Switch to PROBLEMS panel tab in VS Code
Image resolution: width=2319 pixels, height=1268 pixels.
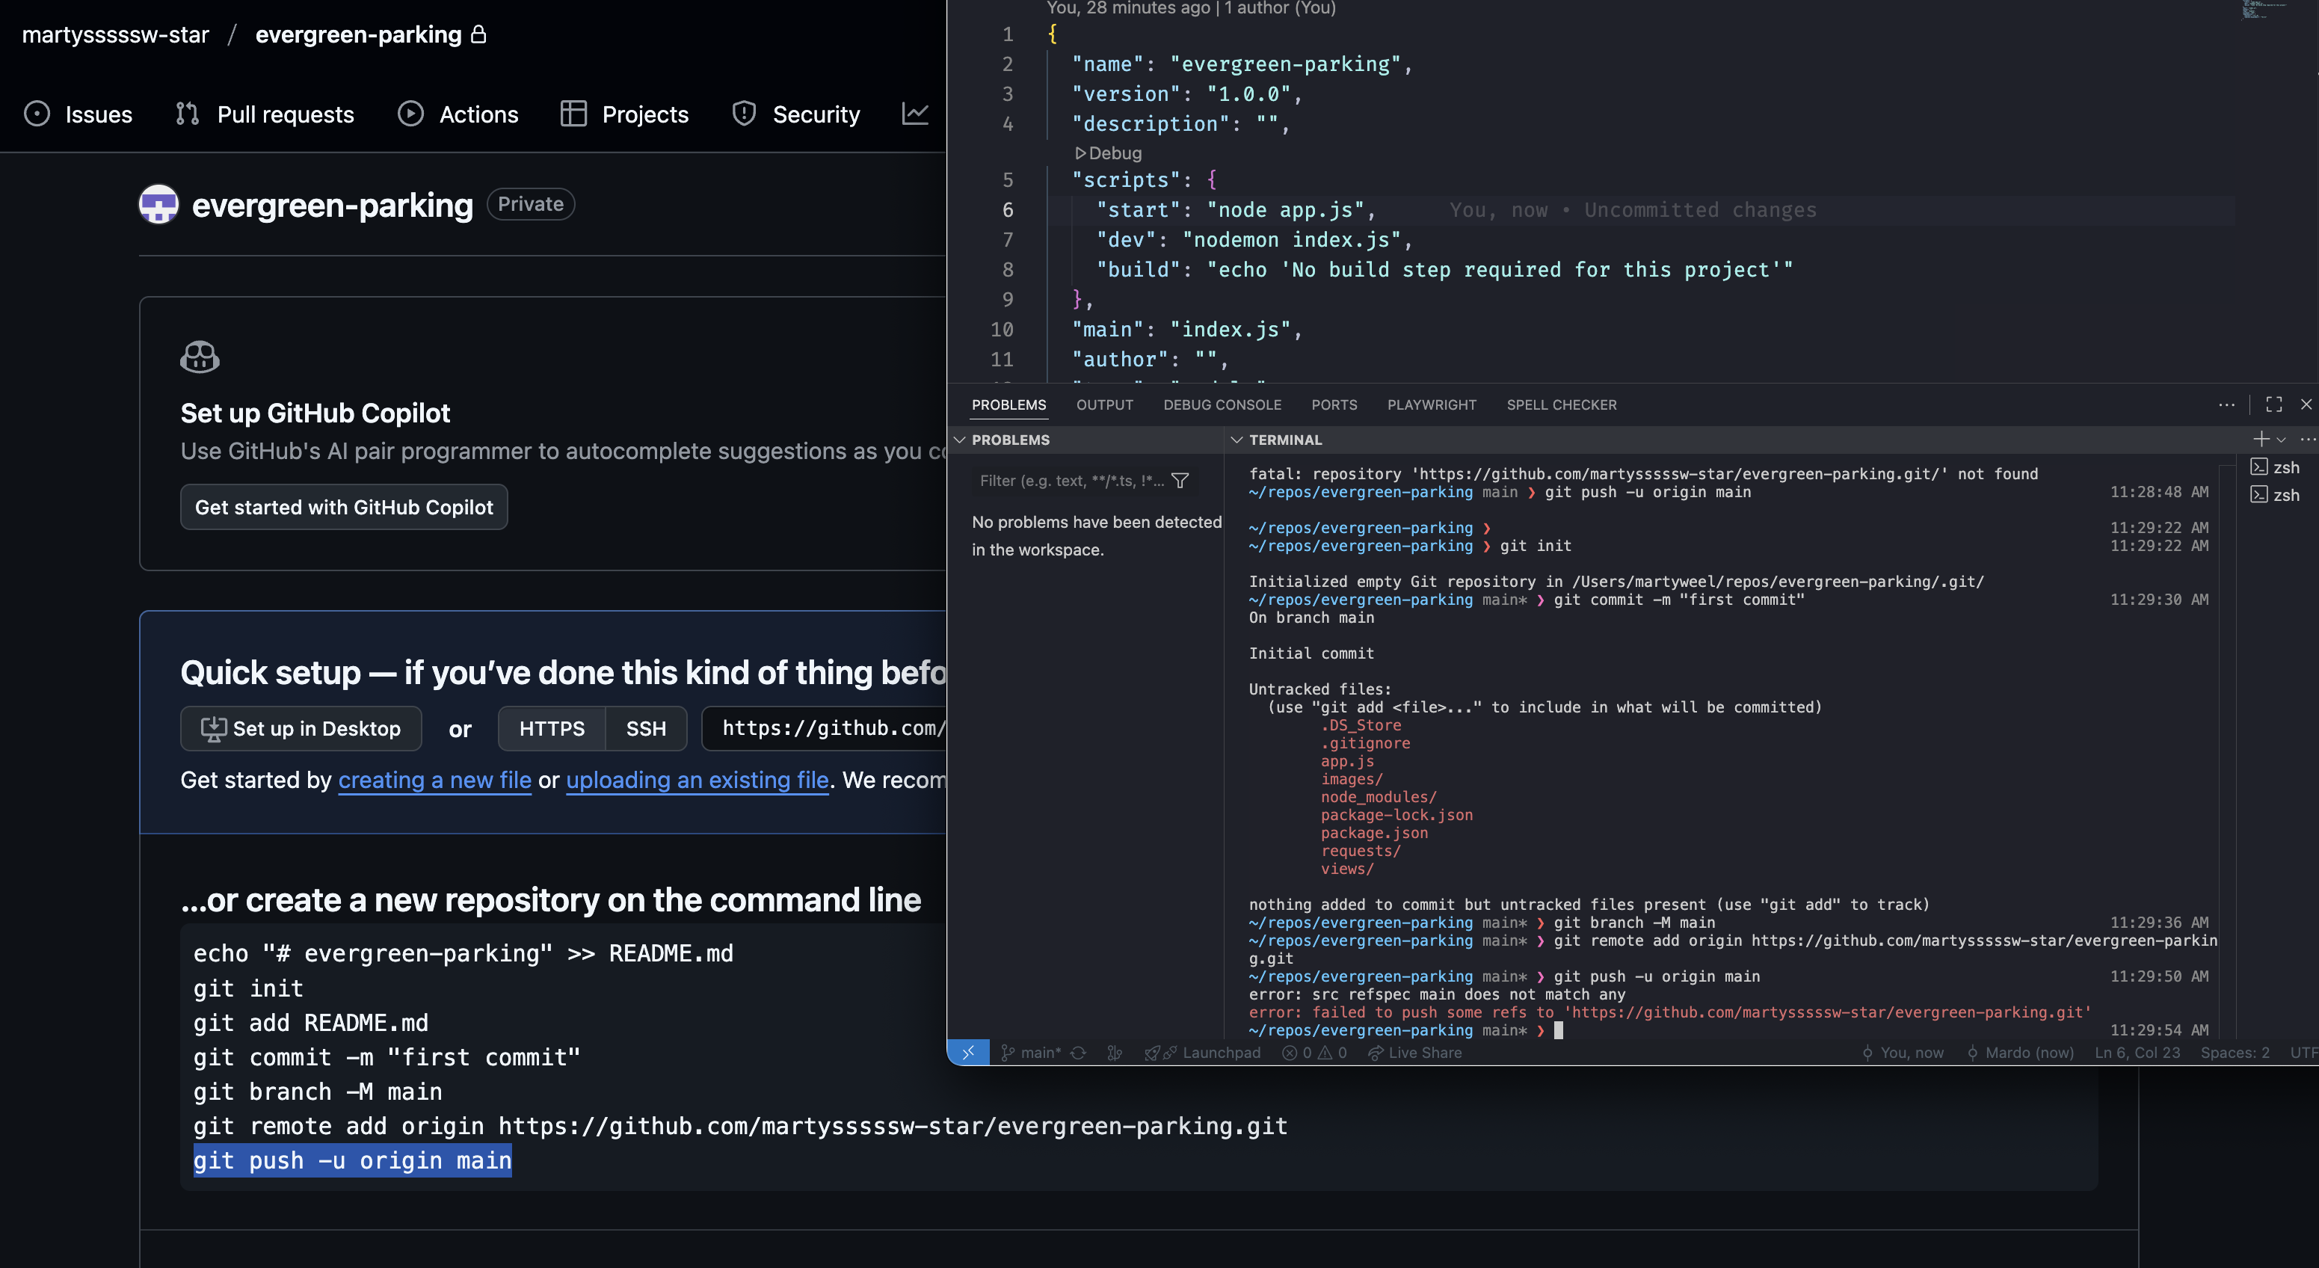point(1009,405)
